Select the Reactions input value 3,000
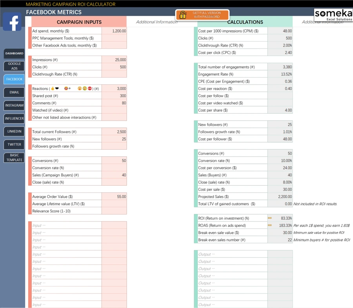The image size is (353, 308). point(114,89)
